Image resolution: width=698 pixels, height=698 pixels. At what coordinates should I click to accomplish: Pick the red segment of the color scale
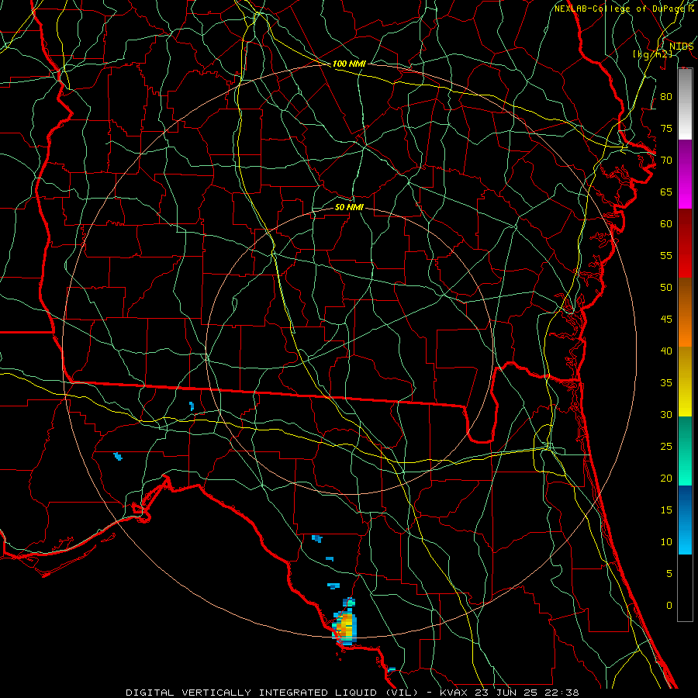tap(685, 243)
